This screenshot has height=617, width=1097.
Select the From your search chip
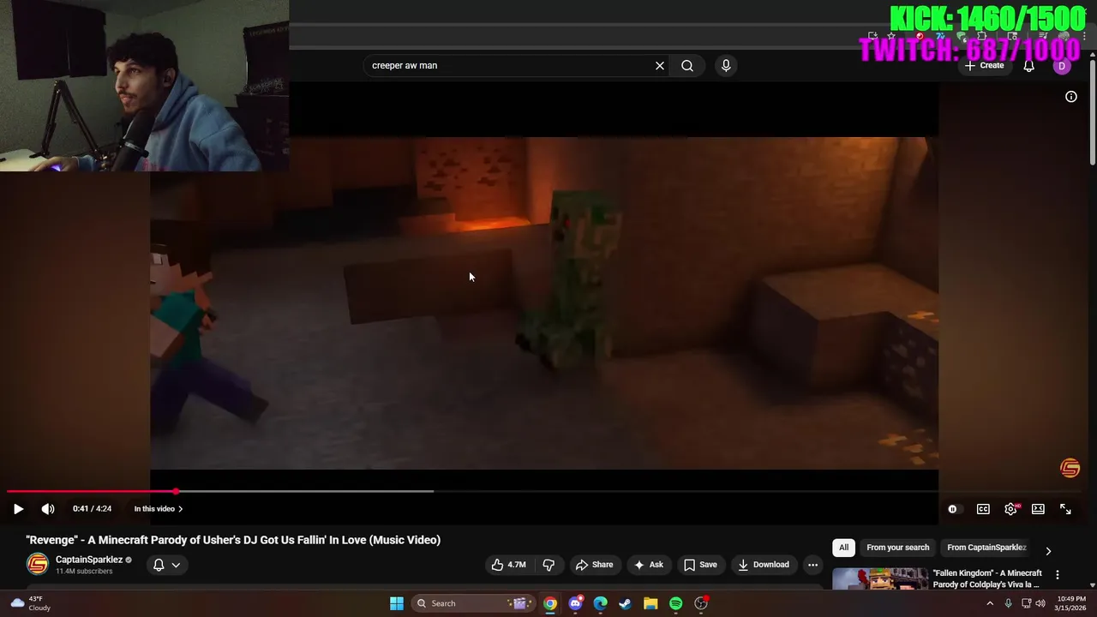(x=897, y=548)
